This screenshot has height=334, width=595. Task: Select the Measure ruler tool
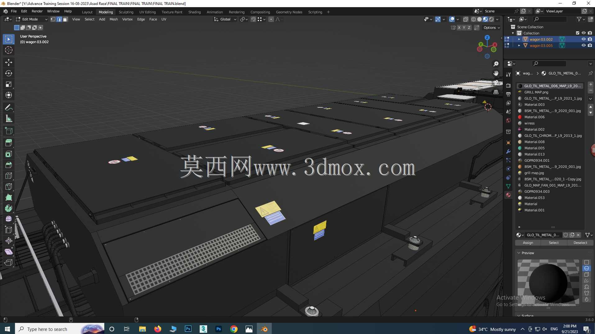(9, 119)
